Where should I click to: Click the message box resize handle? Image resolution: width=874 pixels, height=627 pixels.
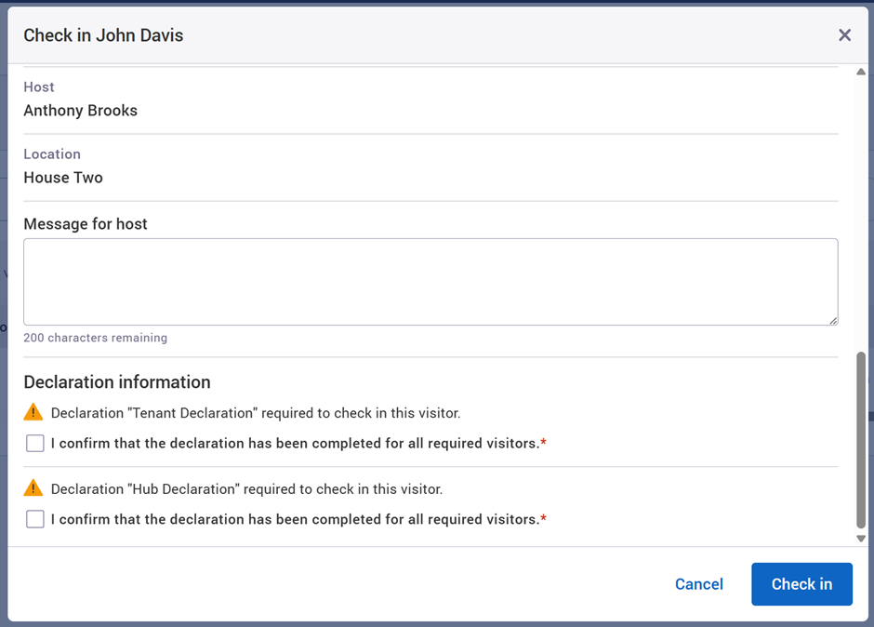tap(832, 320)
